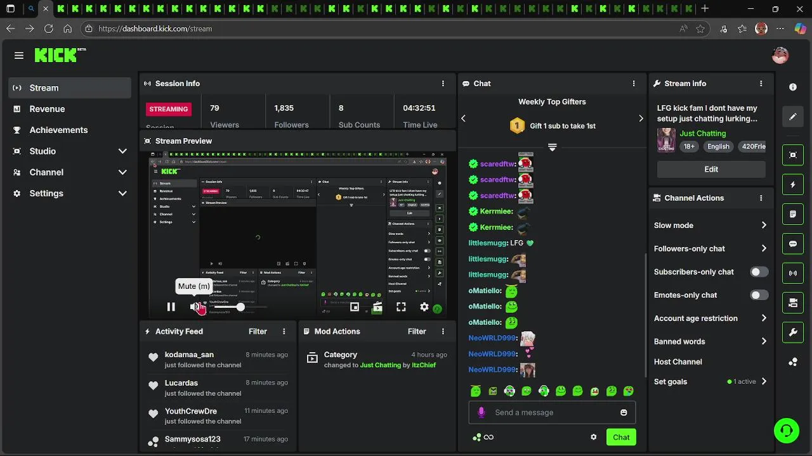Open Chat panel three-dot menu
Screen dimensions: 812x456
coord(633,84)
